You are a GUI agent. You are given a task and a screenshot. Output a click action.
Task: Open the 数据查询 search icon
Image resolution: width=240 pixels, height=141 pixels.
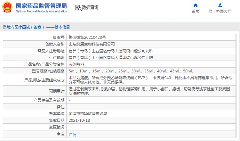click(x=78, y=8)
